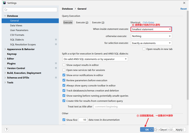The height and width of the screenshot is (133, 190).
Task: Click the search magnifier icon in settings
Action: pos(6,10)
